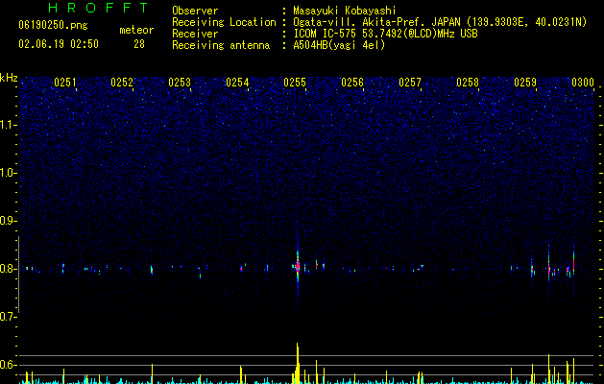The image size is (604, 384).
Task: Select receiver text ICOM IC-575 53.7492 MHz USB
Action: tap(385, 34)
